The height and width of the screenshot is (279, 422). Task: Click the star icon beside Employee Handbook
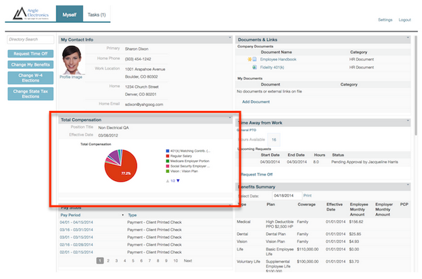pos(250,59)
